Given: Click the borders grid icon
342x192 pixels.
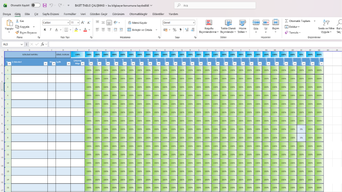Looking at the screenshot, I should (x=66, y=30).
